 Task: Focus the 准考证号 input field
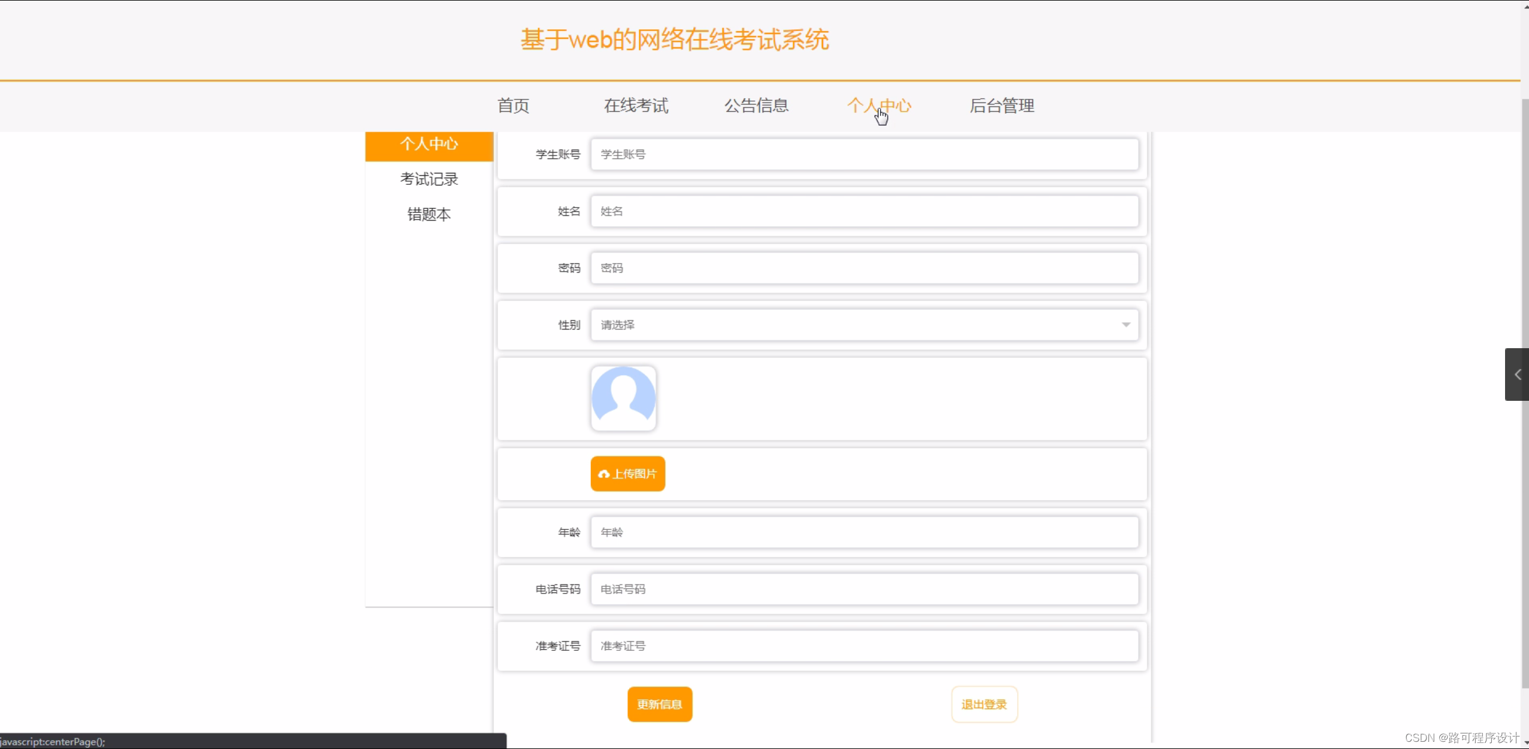[864, 646]
